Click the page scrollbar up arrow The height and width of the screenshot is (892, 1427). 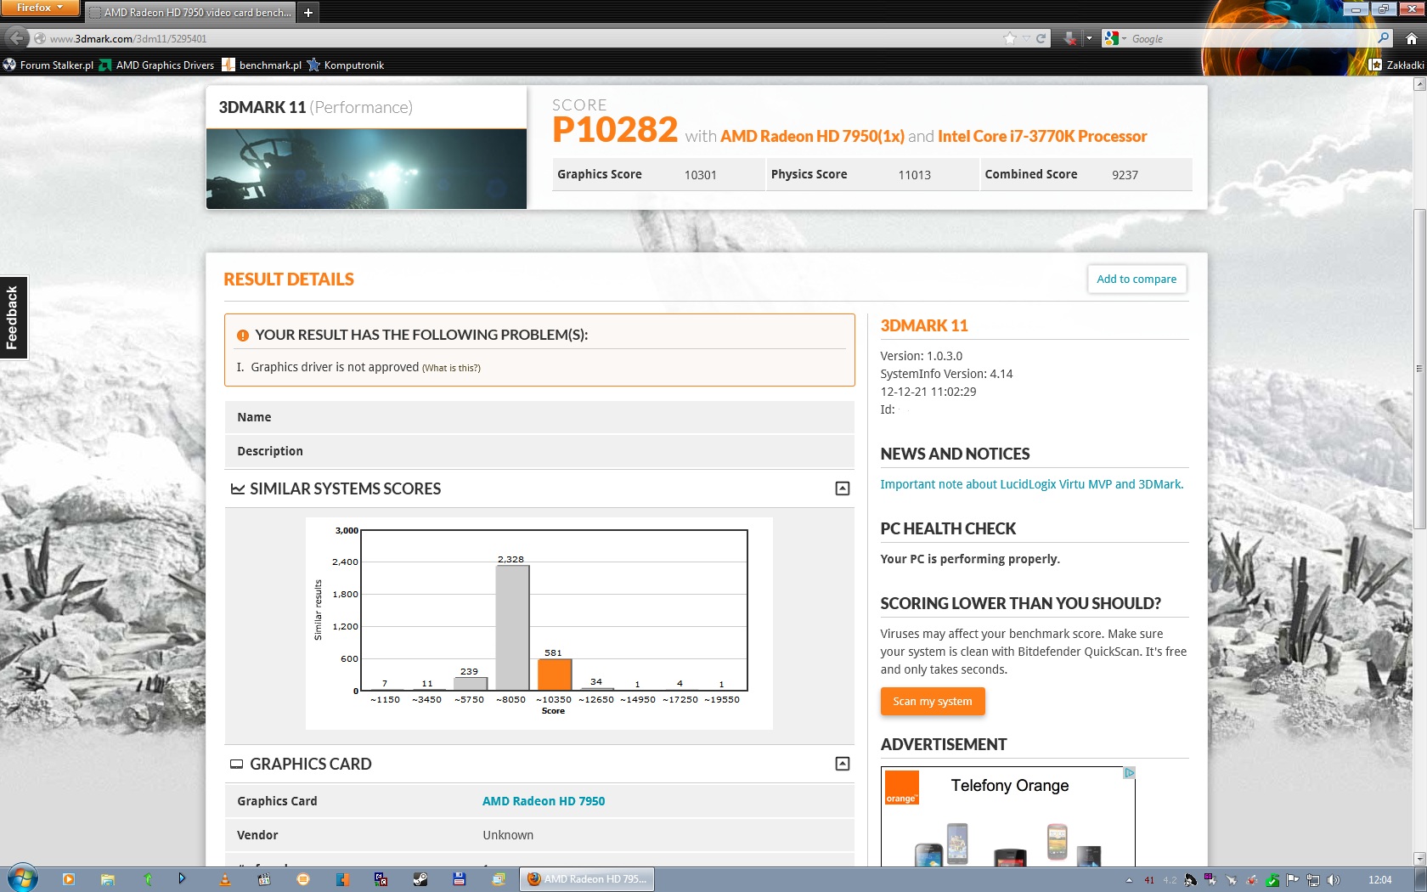[1419, 84]
